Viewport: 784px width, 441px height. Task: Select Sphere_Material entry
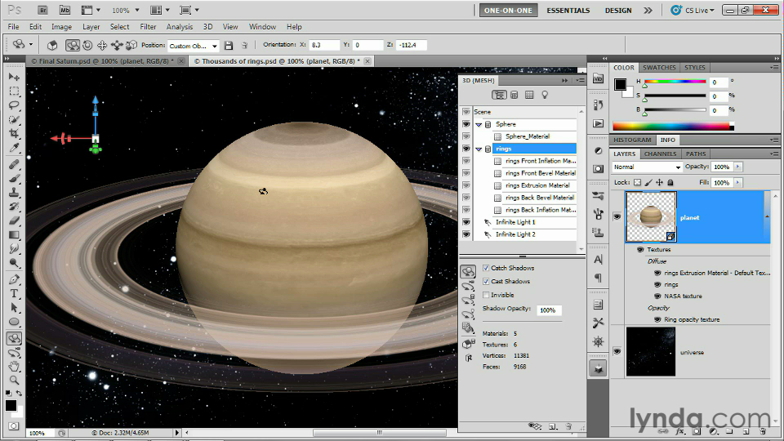pos(527,136)
